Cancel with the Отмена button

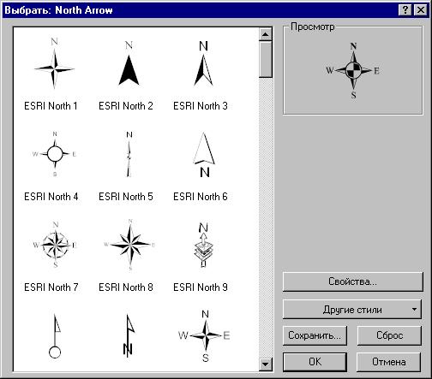[x=389, y=362]
